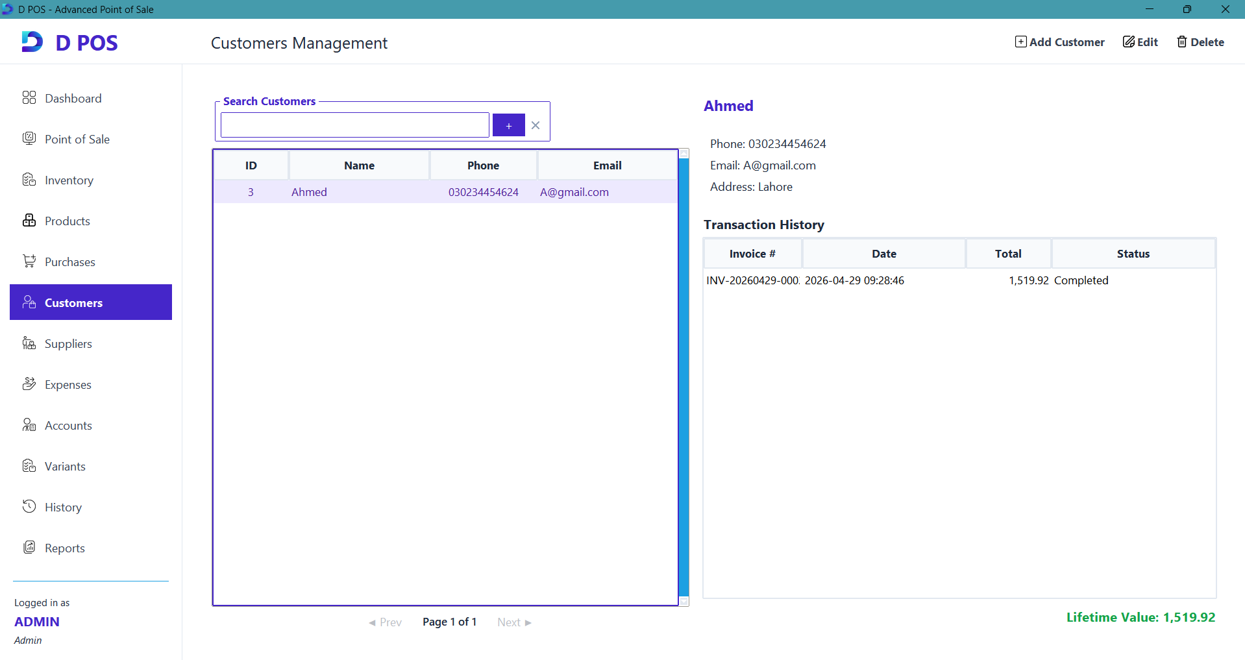
Task: Click the D POS logo icon
Action: point(32,42)
